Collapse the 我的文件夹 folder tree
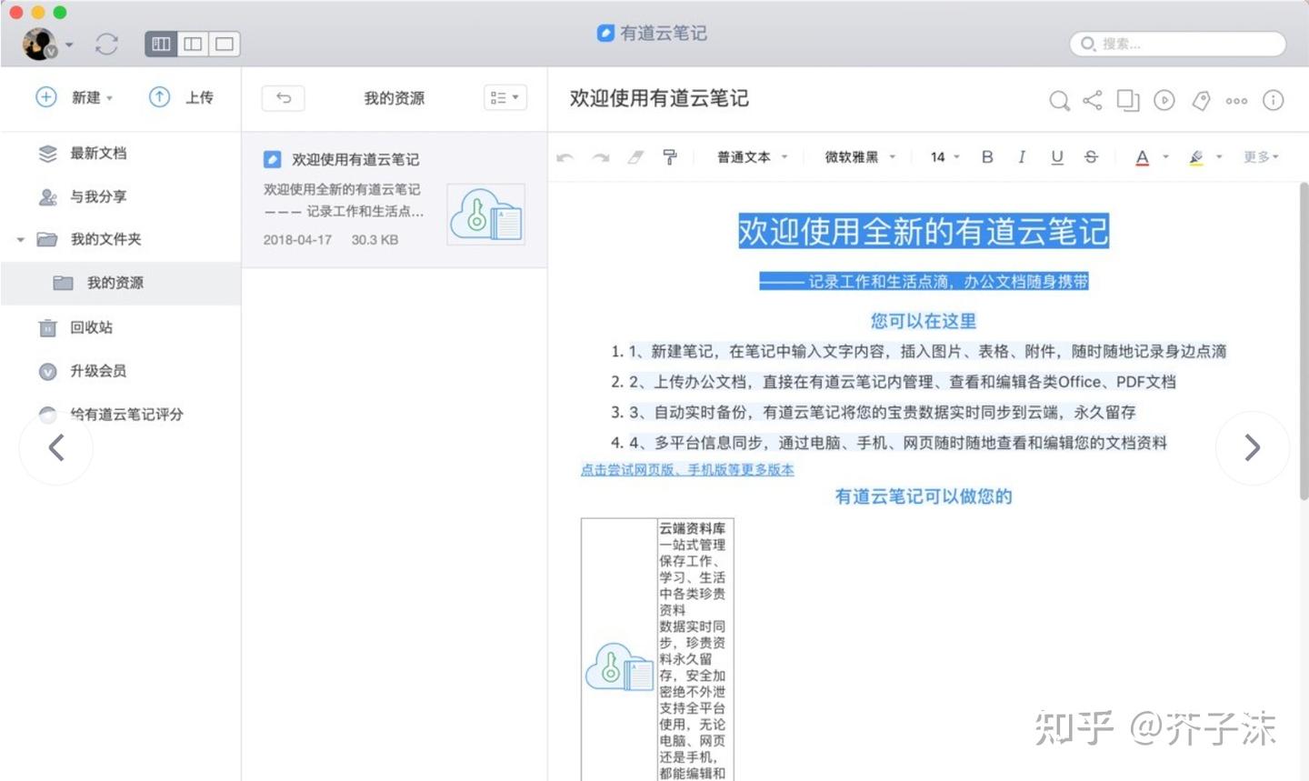Viewport: 1309px width, 781px height. (x=20, y=240)
